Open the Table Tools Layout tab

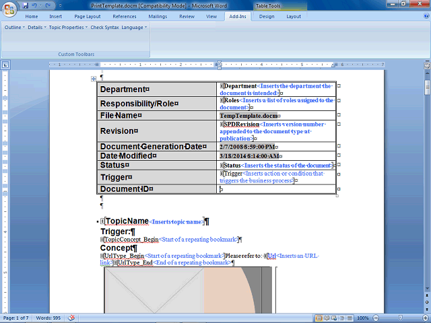[294, 16]
